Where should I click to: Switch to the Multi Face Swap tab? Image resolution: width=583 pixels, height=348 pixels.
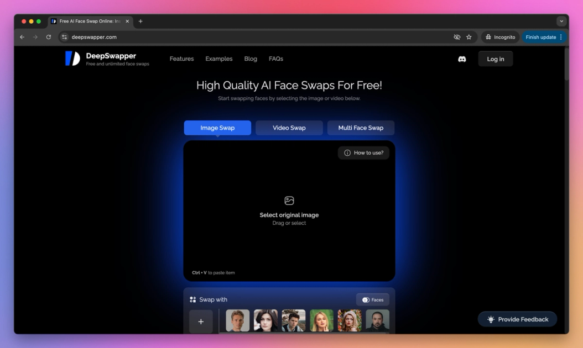pos(361,128)
